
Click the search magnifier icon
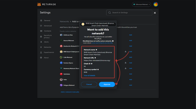[109, 13]
